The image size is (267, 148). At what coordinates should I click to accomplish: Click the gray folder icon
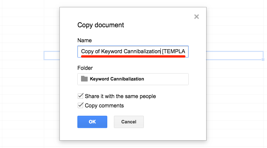84,79
